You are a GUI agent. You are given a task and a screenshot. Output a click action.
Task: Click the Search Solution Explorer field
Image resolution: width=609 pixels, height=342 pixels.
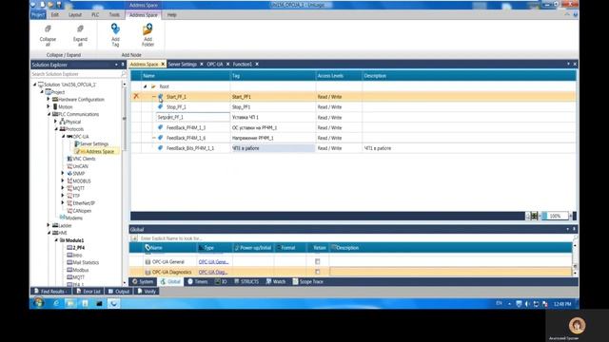coord(76,74)
